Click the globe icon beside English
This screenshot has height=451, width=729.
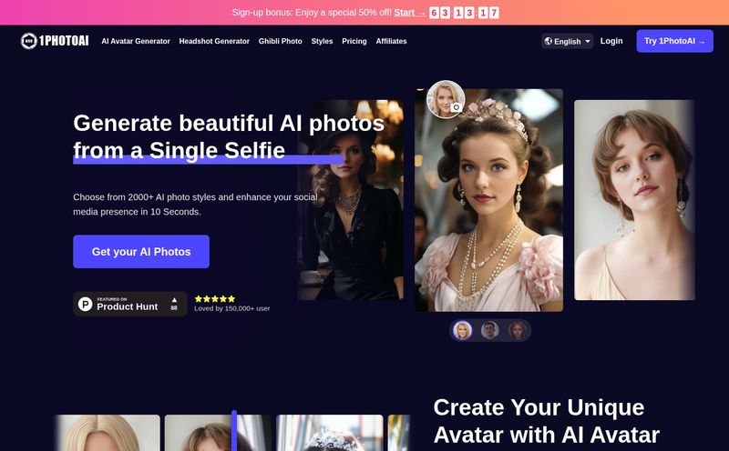click(x=548, y=41)
